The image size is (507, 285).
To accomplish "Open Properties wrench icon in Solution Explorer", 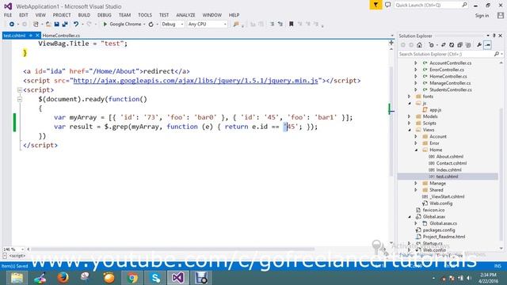I will (478, 45).
